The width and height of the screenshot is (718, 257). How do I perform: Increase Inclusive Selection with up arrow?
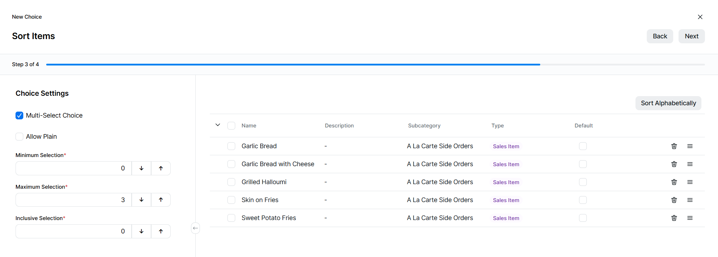coord(161,231)
